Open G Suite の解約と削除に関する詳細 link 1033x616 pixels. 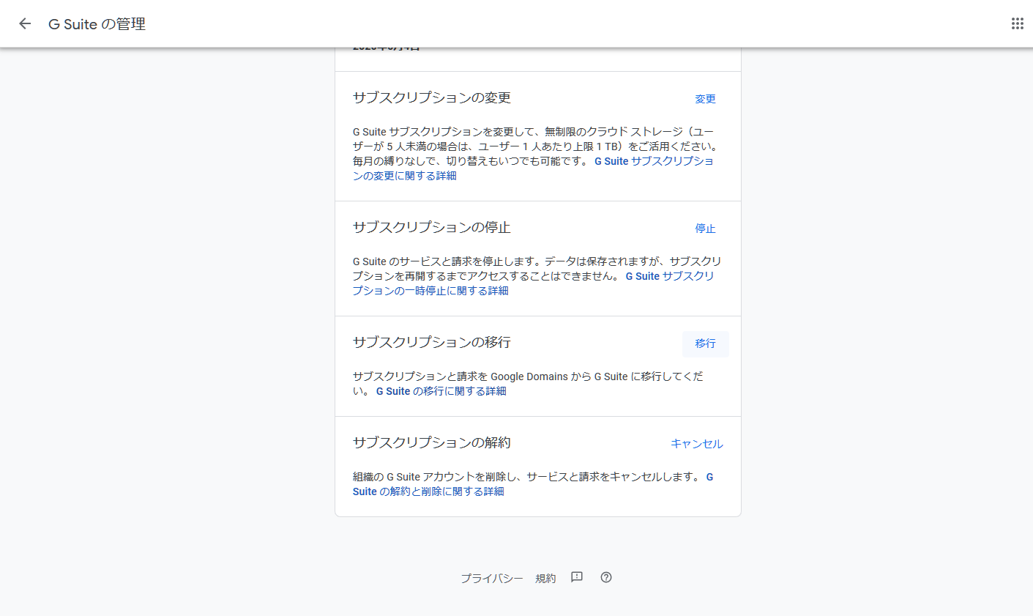534,484
